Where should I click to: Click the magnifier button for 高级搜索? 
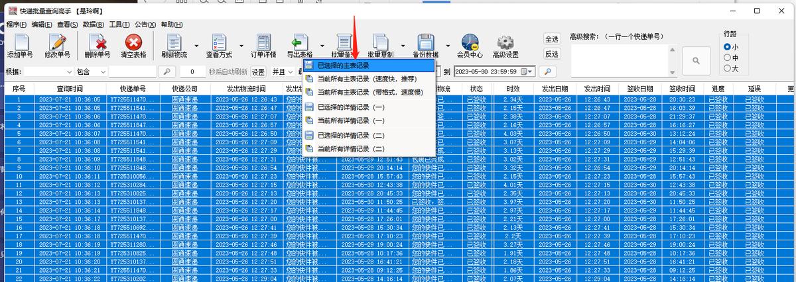[696, 60]
